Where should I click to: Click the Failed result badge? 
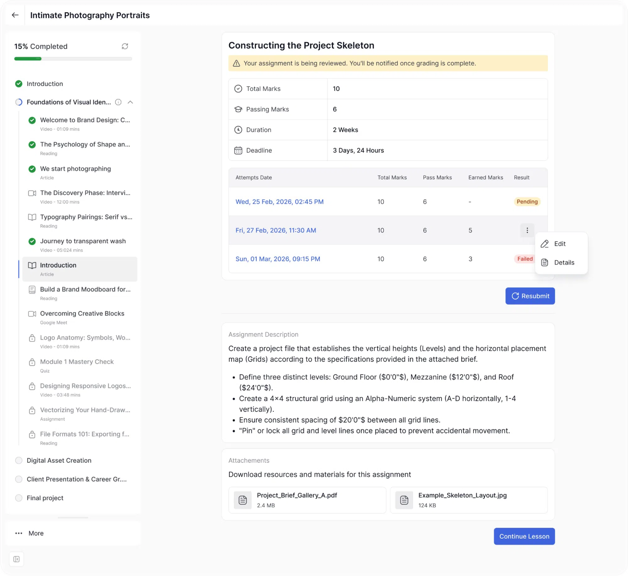[x=525, y=259]
